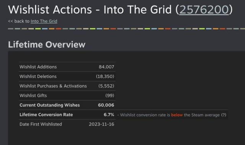Select the Wishlist Additions label
Screen dimensions: 245x145
pyautogui.click(x=38, y=67)
